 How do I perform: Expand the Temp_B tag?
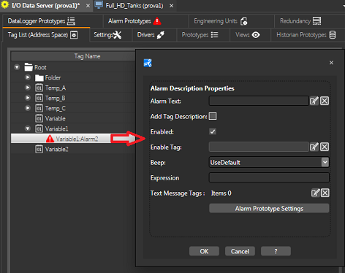pos(28,98)
